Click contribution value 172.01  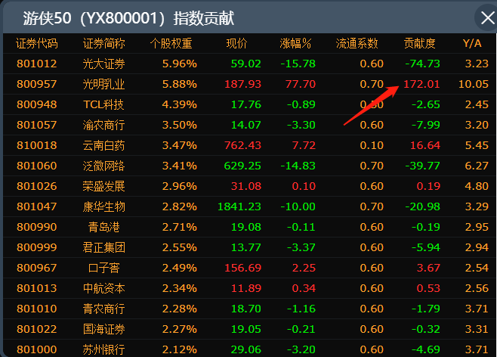coord(421,84)
